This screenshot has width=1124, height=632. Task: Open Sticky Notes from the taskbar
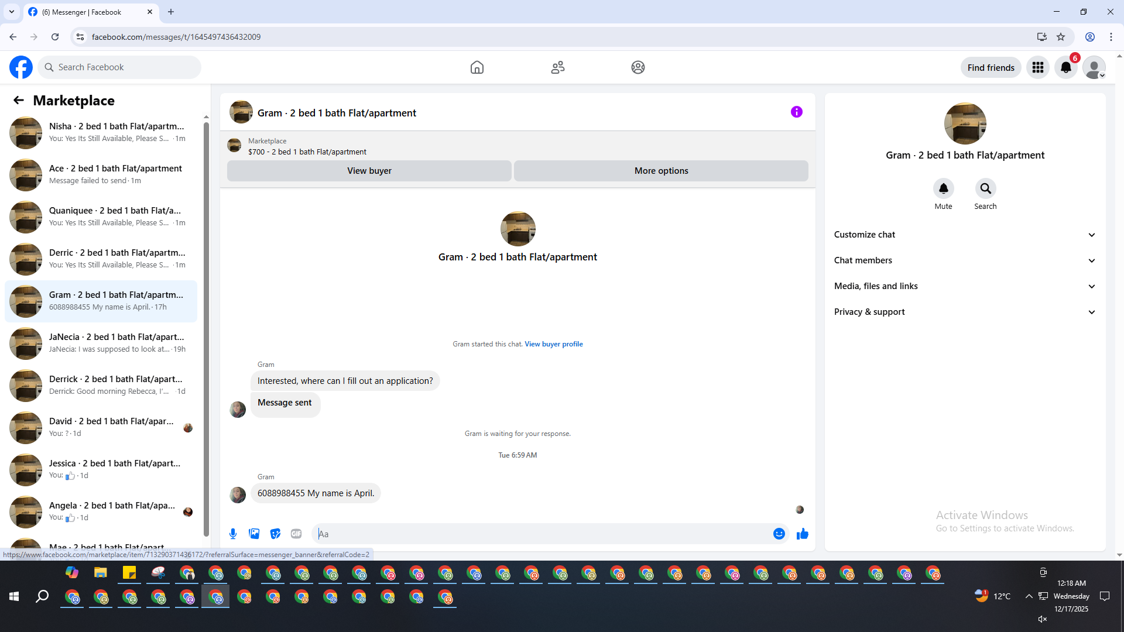(129, 572)
